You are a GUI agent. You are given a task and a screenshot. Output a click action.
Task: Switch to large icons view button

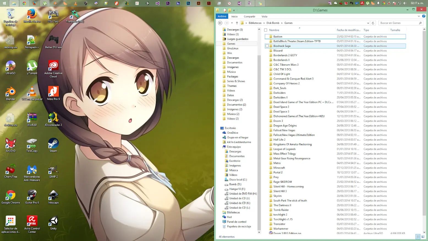(x=423, y=237)
